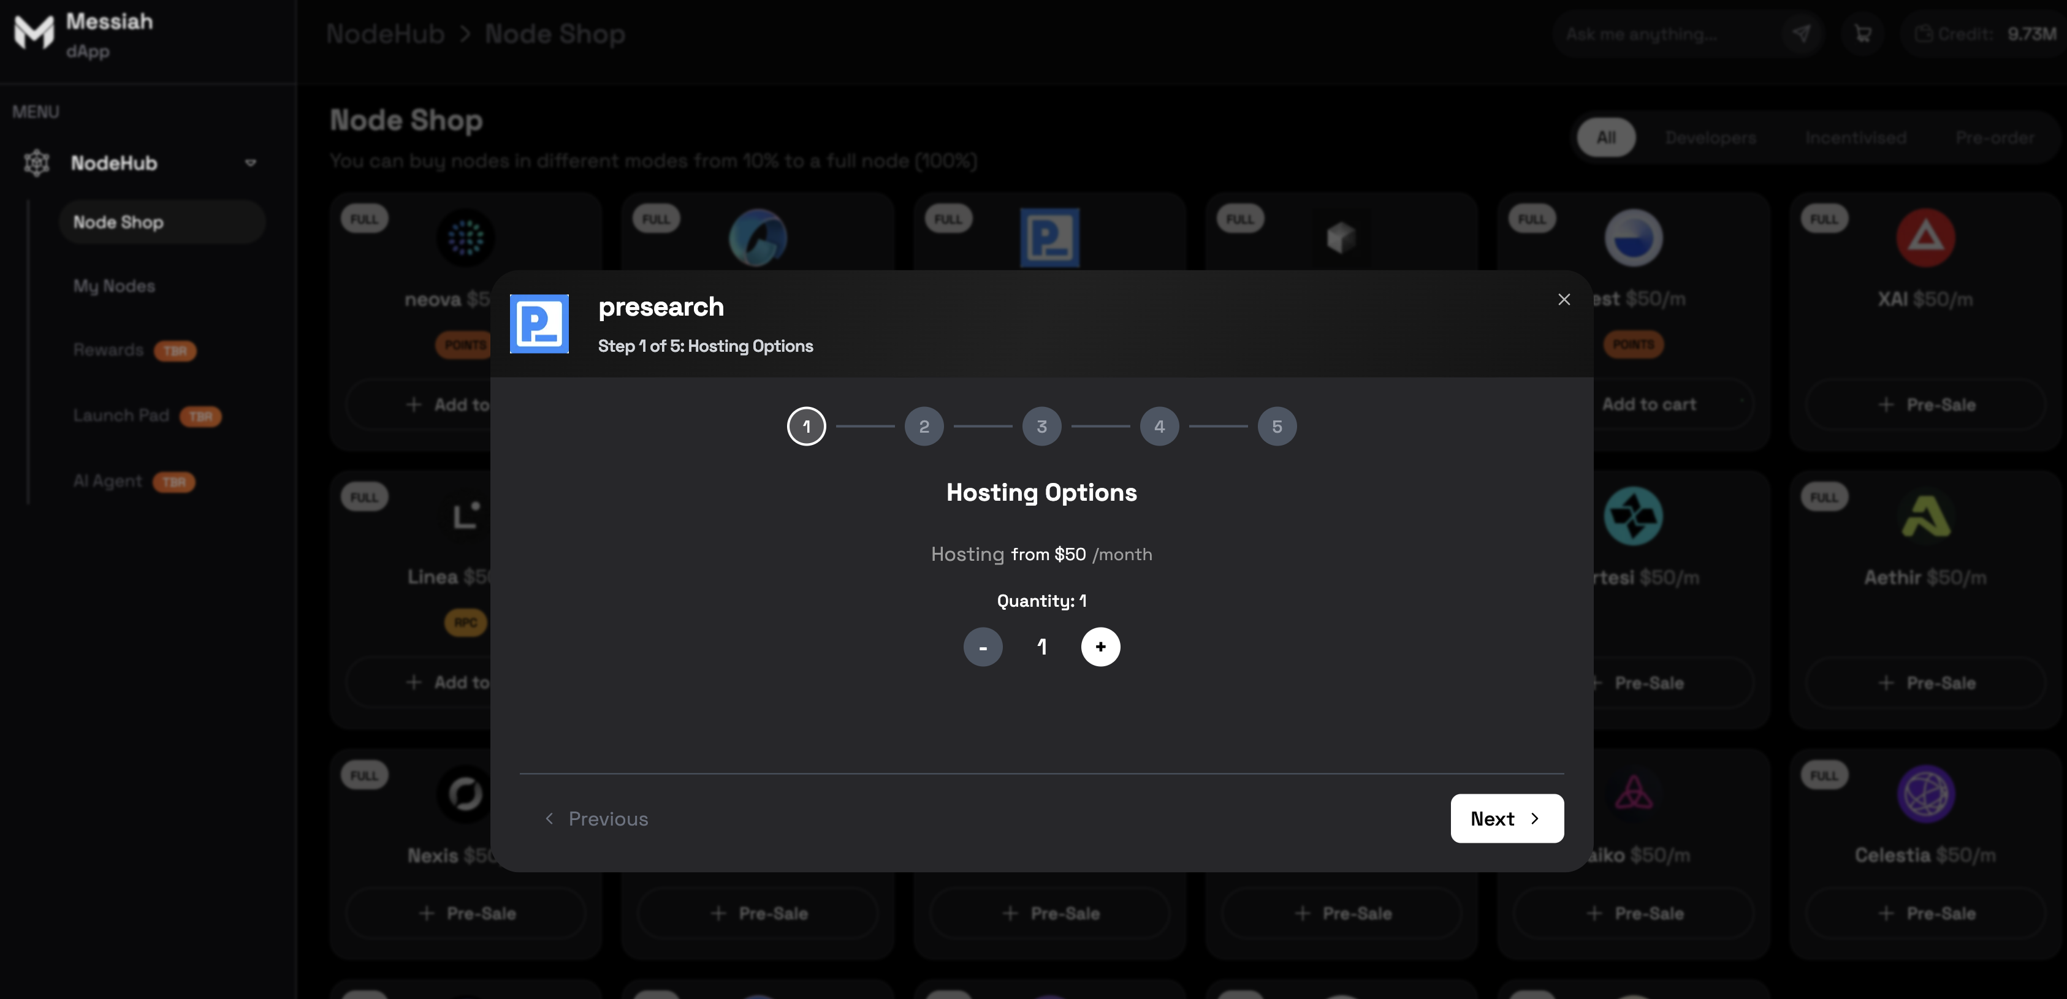The image size is (2067, 999).
Task: Open Launch Pad in sidebar
Action: (121, 416)
